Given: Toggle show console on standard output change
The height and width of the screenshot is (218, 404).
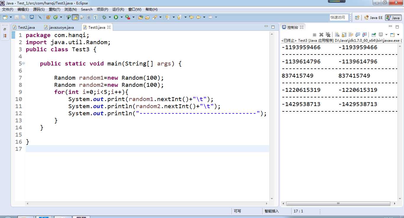Looking at the screenshot, I should (x=358, y=35).
